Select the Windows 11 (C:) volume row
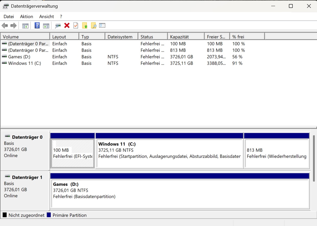This screenshot has width=317, height=226. (x=132, y=63)
